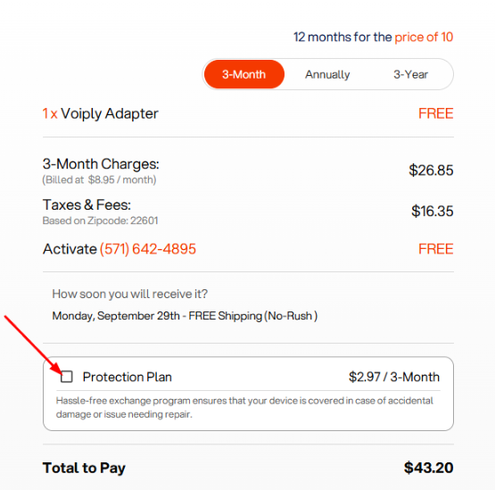495x490 pixels.
Task: Click the $16.35 taxes amount
Action: coord(433,211)
